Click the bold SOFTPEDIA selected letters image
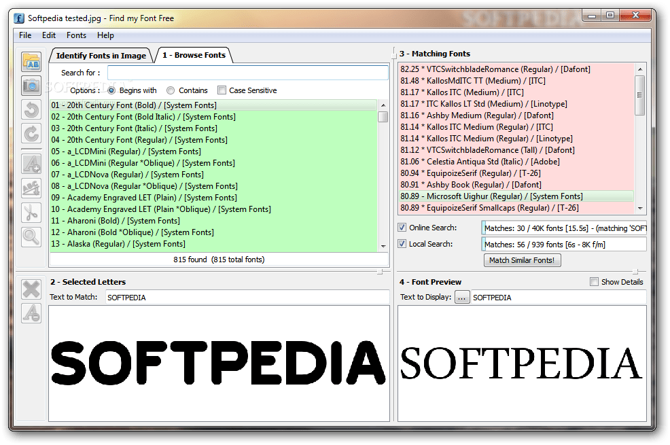Image resolution: width=670 pixels, height=445 pixels. pos(218,363)
